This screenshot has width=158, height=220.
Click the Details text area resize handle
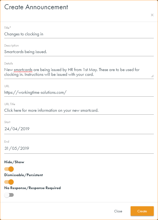pos(152,76)
